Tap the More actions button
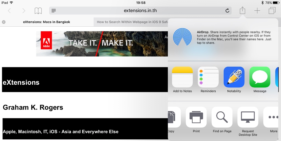This screenshot has height=141, width=281. click(x=271, y=120)
